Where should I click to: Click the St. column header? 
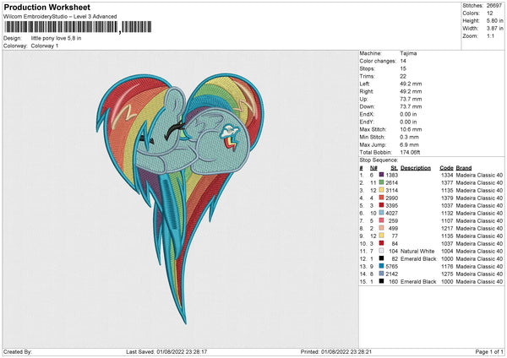[x=395, y=166]
